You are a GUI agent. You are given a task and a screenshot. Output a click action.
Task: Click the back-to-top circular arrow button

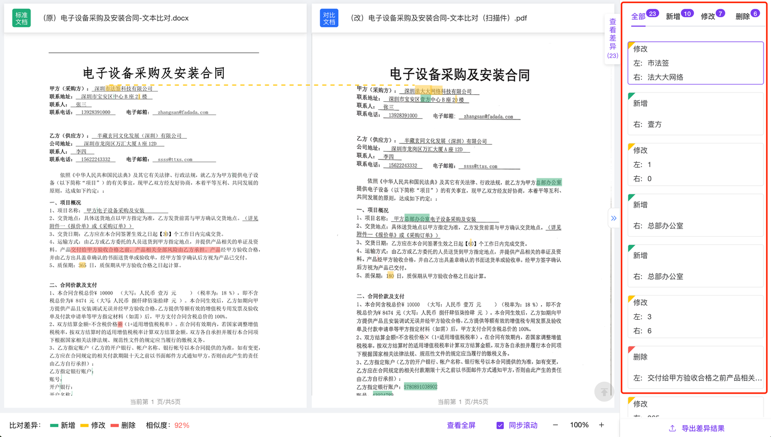point(604,393)
